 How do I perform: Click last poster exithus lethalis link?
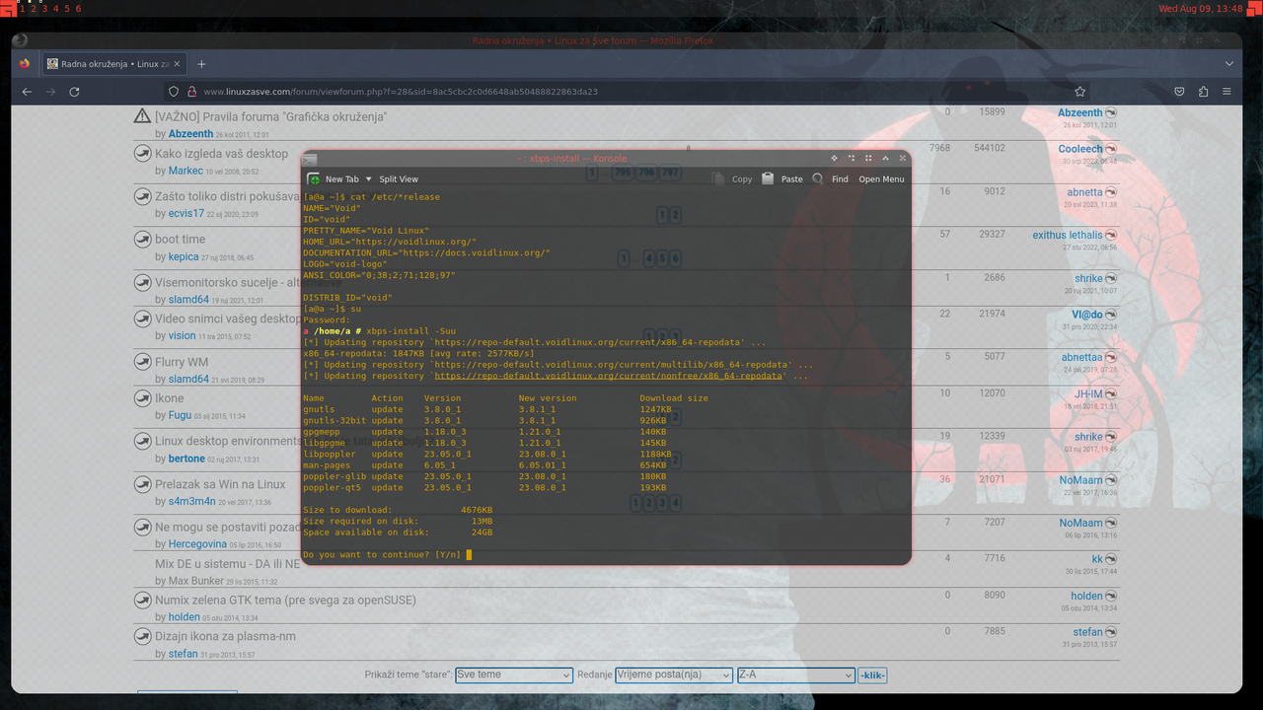(1068, 235)
